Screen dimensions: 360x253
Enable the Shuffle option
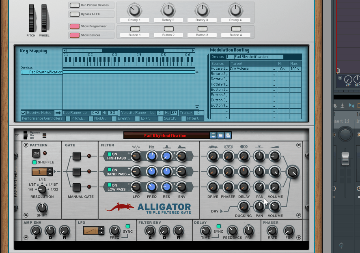(x=34, y=162)
